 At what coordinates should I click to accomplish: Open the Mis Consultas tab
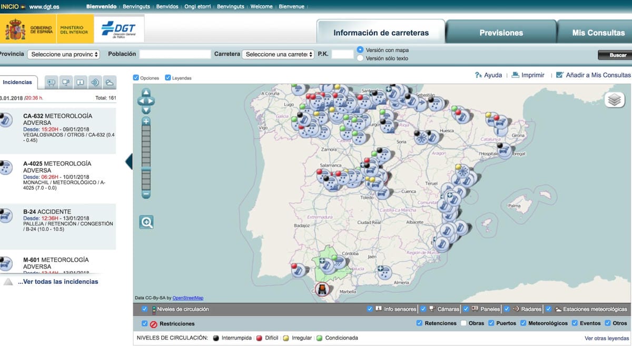[598, 33]
